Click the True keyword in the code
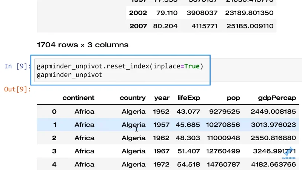This screenshot has height=170, width=302. pos(192,66)
